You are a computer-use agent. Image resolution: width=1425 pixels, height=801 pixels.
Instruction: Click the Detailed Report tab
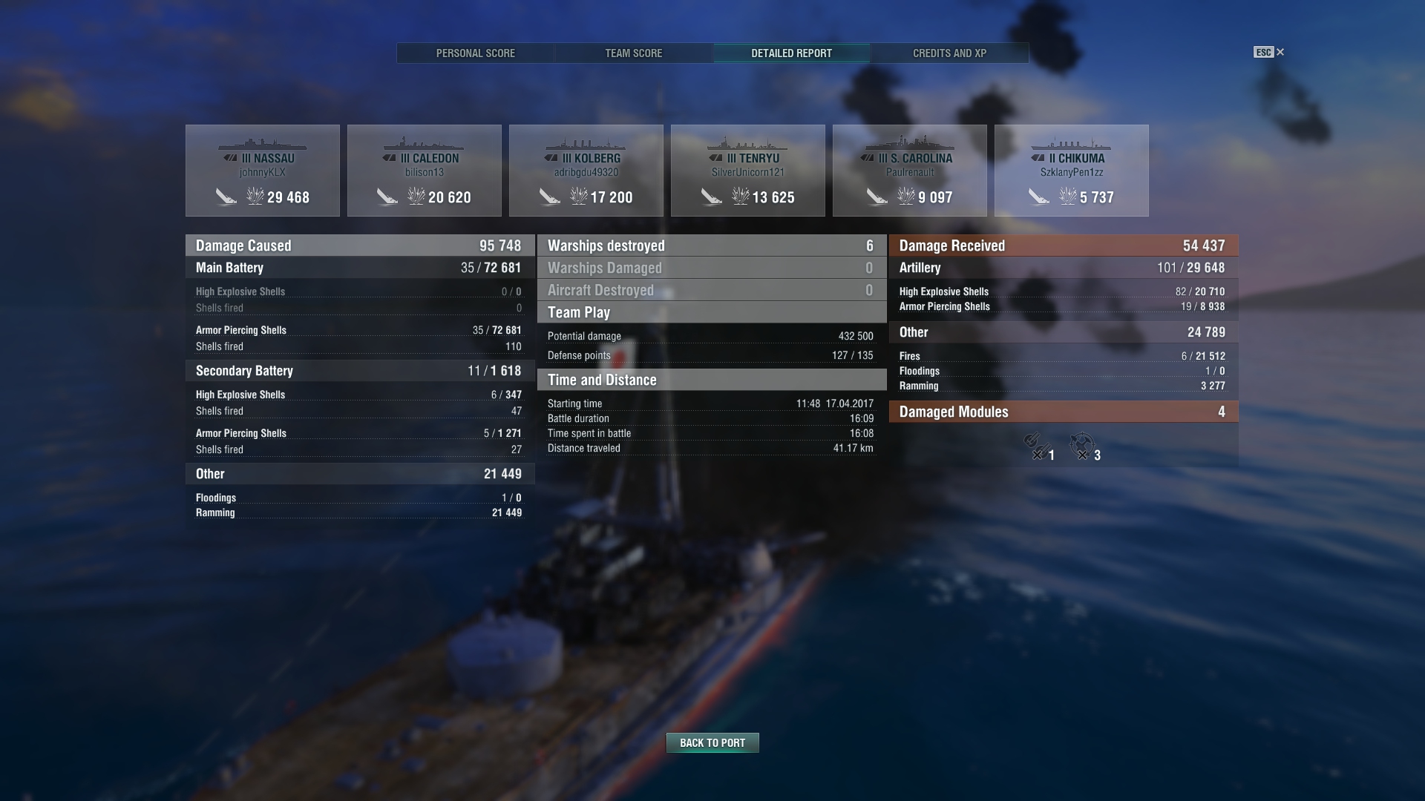[x=791, y=53]
